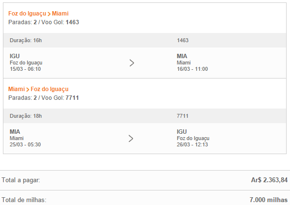Click the Duração: 16h row

point(145,40)
